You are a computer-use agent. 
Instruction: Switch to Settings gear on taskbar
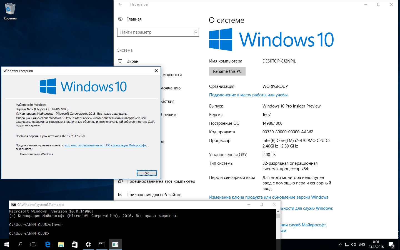coord(88,244)
